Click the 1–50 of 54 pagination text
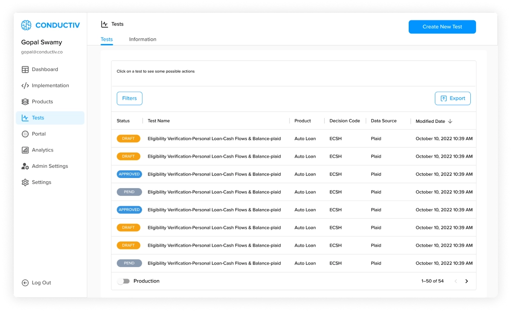511x312 pixels. tap(432, 281)
